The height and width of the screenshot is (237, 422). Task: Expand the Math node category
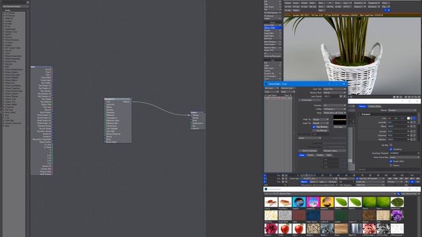[4, 66]
